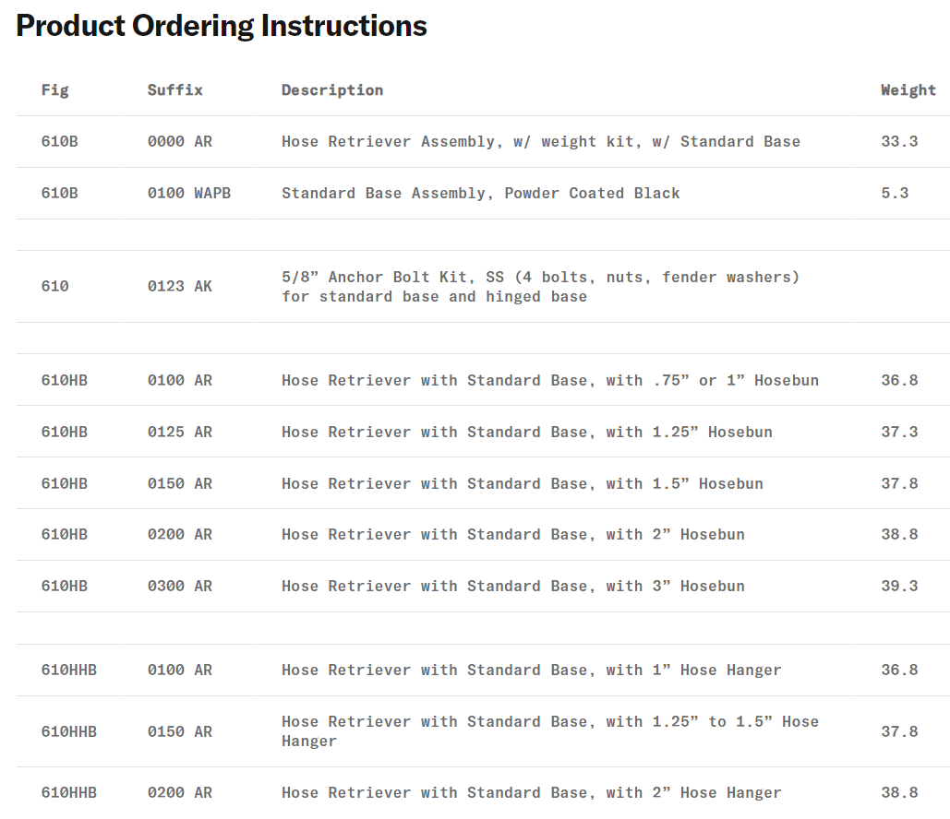Select the 0100 WAPB suffix cell

coord(188,194)
